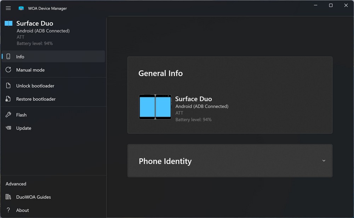The height and width of the screenshot is (218, 354).
Task: Click the Info phone icon in sidebar
Action: tap(8, 57)
